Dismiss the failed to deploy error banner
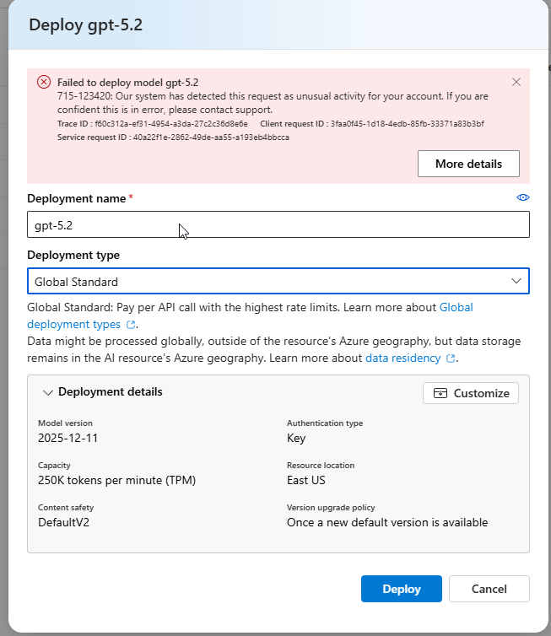551x636 pixels. tap(516, 82)
